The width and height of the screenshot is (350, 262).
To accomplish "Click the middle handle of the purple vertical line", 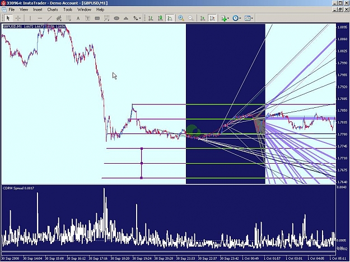I will (x=142, y=163).
